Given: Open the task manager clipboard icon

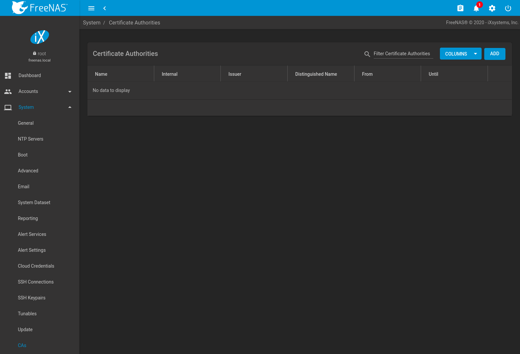Looking at the screenshot, I should pos(460,8).
